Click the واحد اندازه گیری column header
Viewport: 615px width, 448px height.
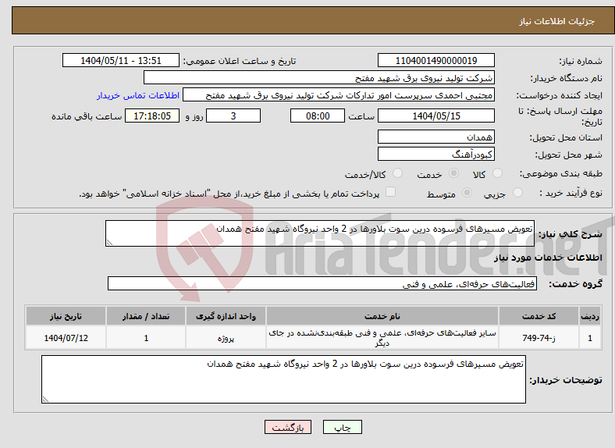pos(226,316)
